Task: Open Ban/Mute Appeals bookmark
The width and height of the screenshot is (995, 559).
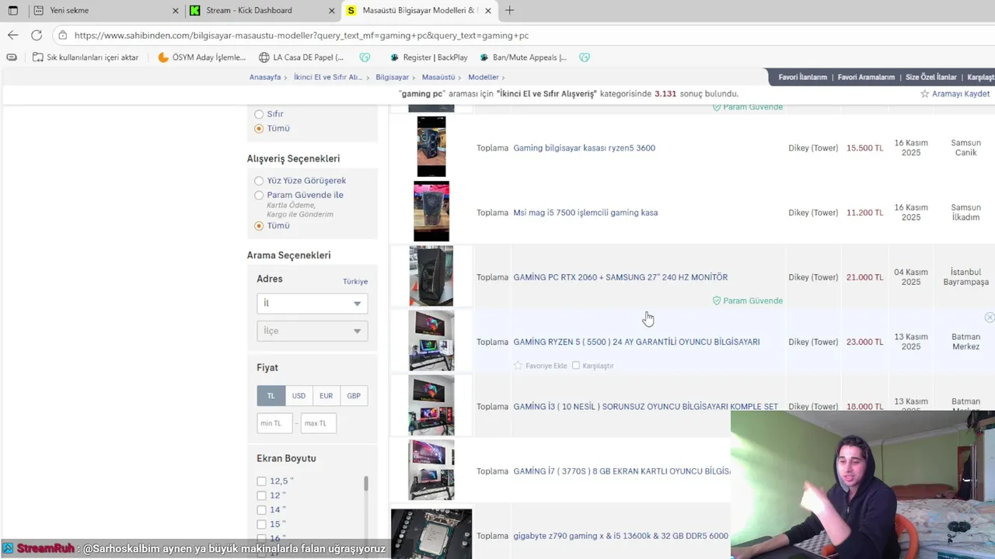Action: click(x=523, y=57)
